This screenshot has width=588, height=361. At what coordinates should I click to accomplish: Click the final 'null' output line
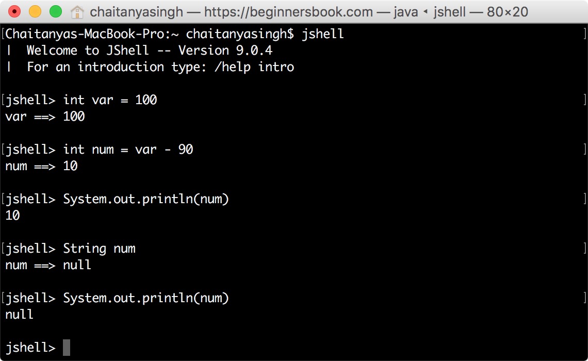coord(19,315)
